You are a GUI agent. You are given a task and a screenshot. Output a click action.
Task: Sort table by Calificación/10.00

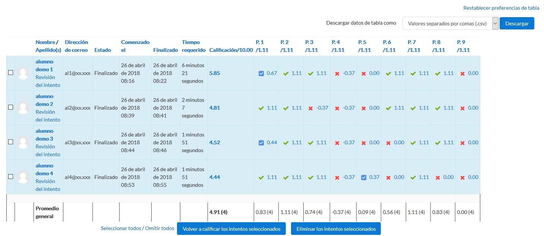(x=231, y=50)
